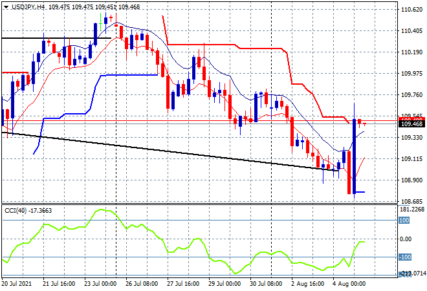Select price scale value 109.330
Image resolution: width=427 pixels, height=291 pixels.
pos(411,138)
